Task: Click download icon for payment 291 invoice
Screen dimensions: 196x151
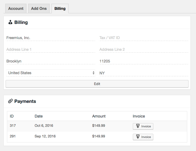Action: pyautogui.click(x=138, y=137)
